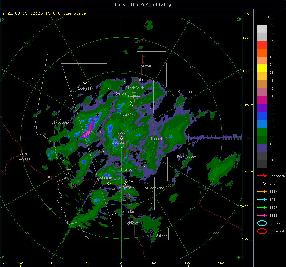
Task: Click the yellow diamond marker near RockyMH
Action: pos(85,83)
